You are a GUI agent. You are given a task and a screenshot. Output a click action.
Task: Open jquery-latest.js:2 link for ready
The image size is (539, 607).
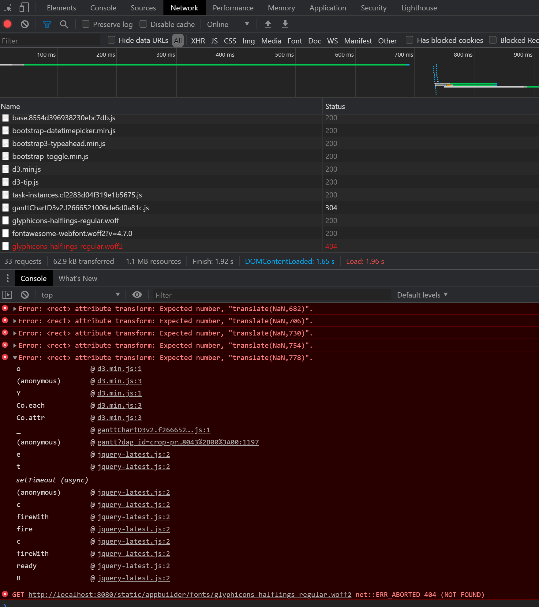point(133,566)
